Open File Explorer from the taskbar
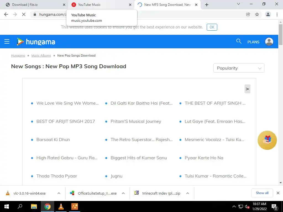 34,206
